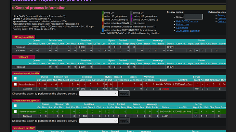This screenshot has height=132, width=236.
Task: Click the Running tasks info line
Action: pyautogui.click(x=34, y=29)
